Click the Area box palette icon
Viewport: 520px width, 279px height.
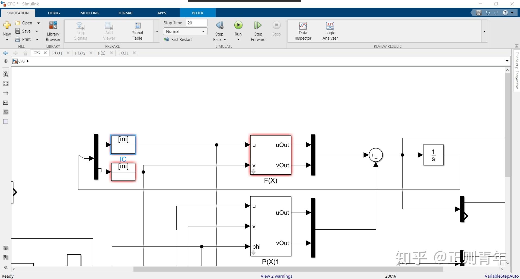pos(6,121)
